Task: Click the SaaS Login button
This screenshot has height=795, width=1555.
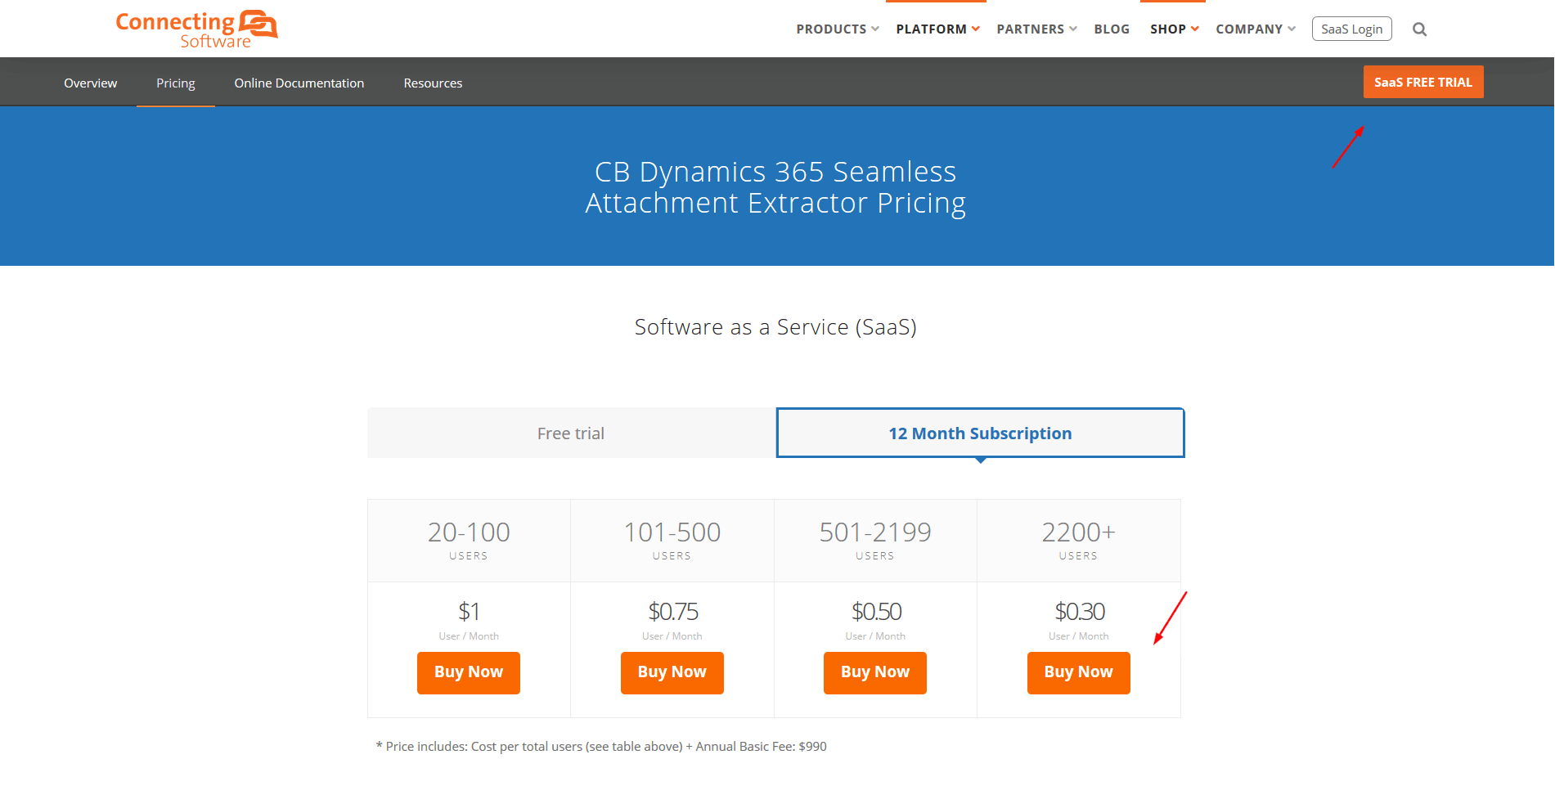Action: [1351, 29]
